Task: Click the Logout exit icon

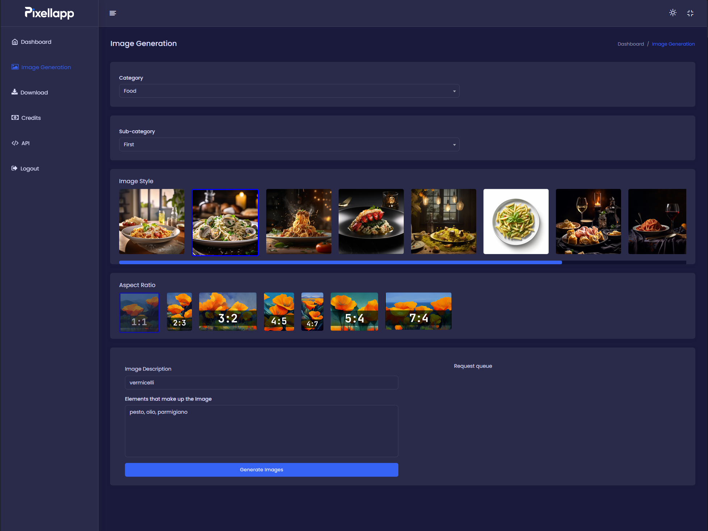Action: 14,168
